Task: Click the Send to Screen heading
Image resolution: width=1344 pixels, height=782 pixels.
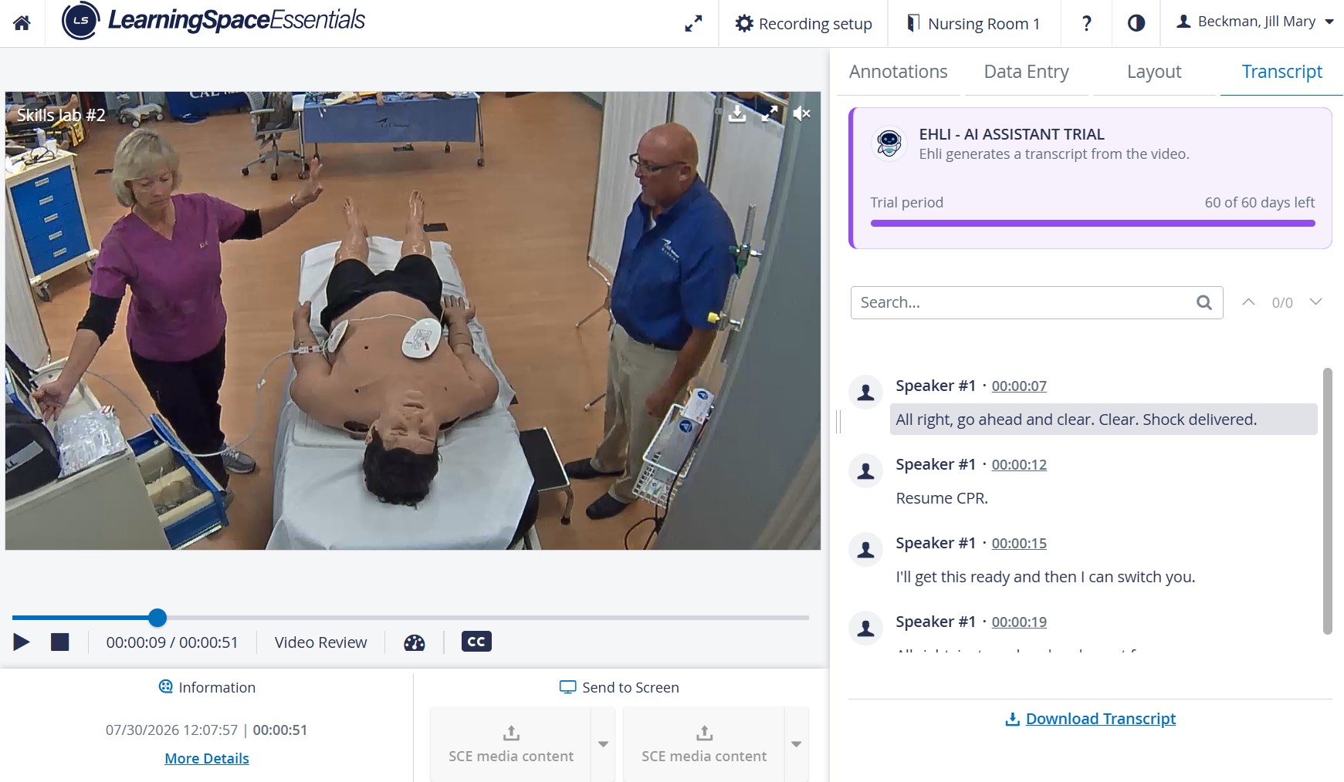Action: (619, 687)
